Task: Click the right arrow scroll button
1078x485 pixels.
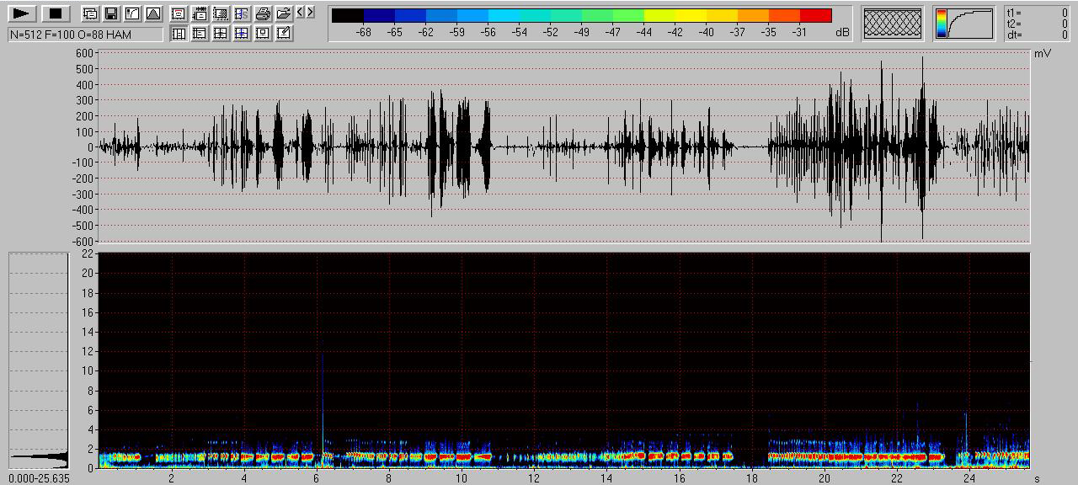Action: (x=311, y=12)
